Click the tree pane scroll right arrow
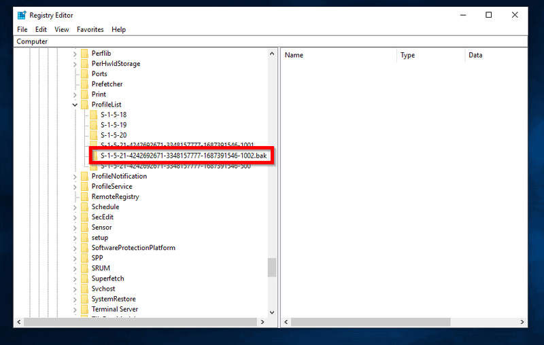544x345 pixels. [x=262, y=322]
